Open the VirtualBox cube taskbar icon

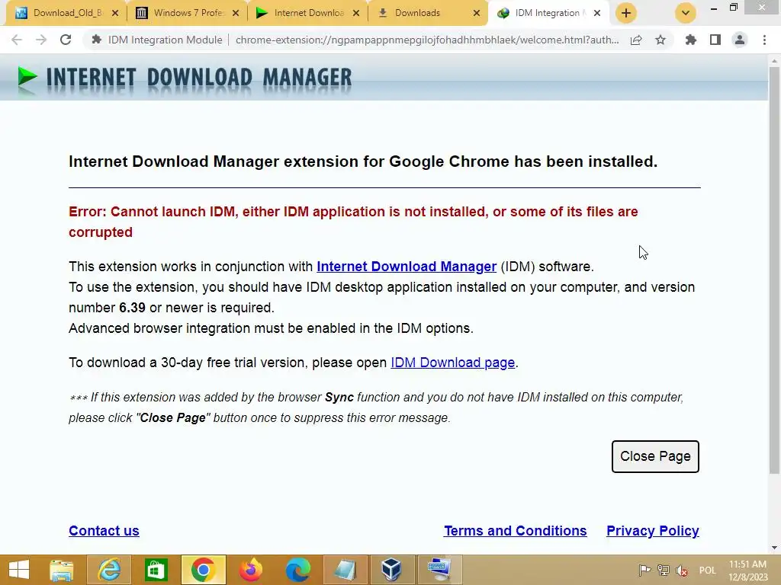(x=392, y=570)
